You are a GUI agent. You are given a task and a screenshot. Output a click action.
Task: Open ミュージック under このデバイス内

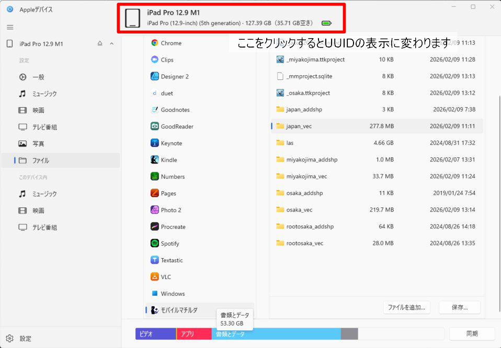coord(44,194)
